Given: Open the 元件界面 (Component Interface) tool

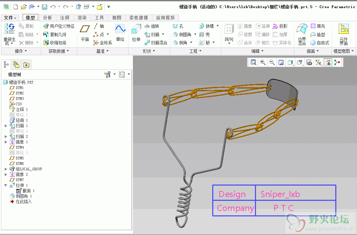Looking at the screenshot, I should (344, 34).
